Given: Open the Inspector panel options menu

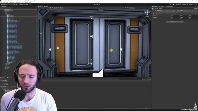Looking at the screenshot, I should [x=197, y=6].
